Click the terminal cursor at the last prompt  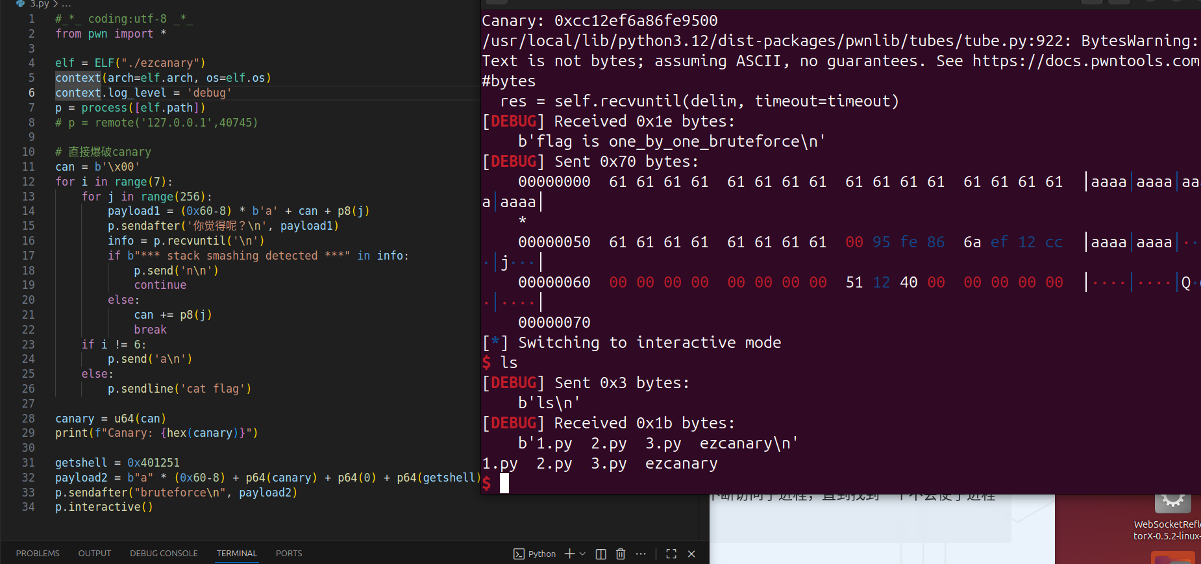click(504, 484)
